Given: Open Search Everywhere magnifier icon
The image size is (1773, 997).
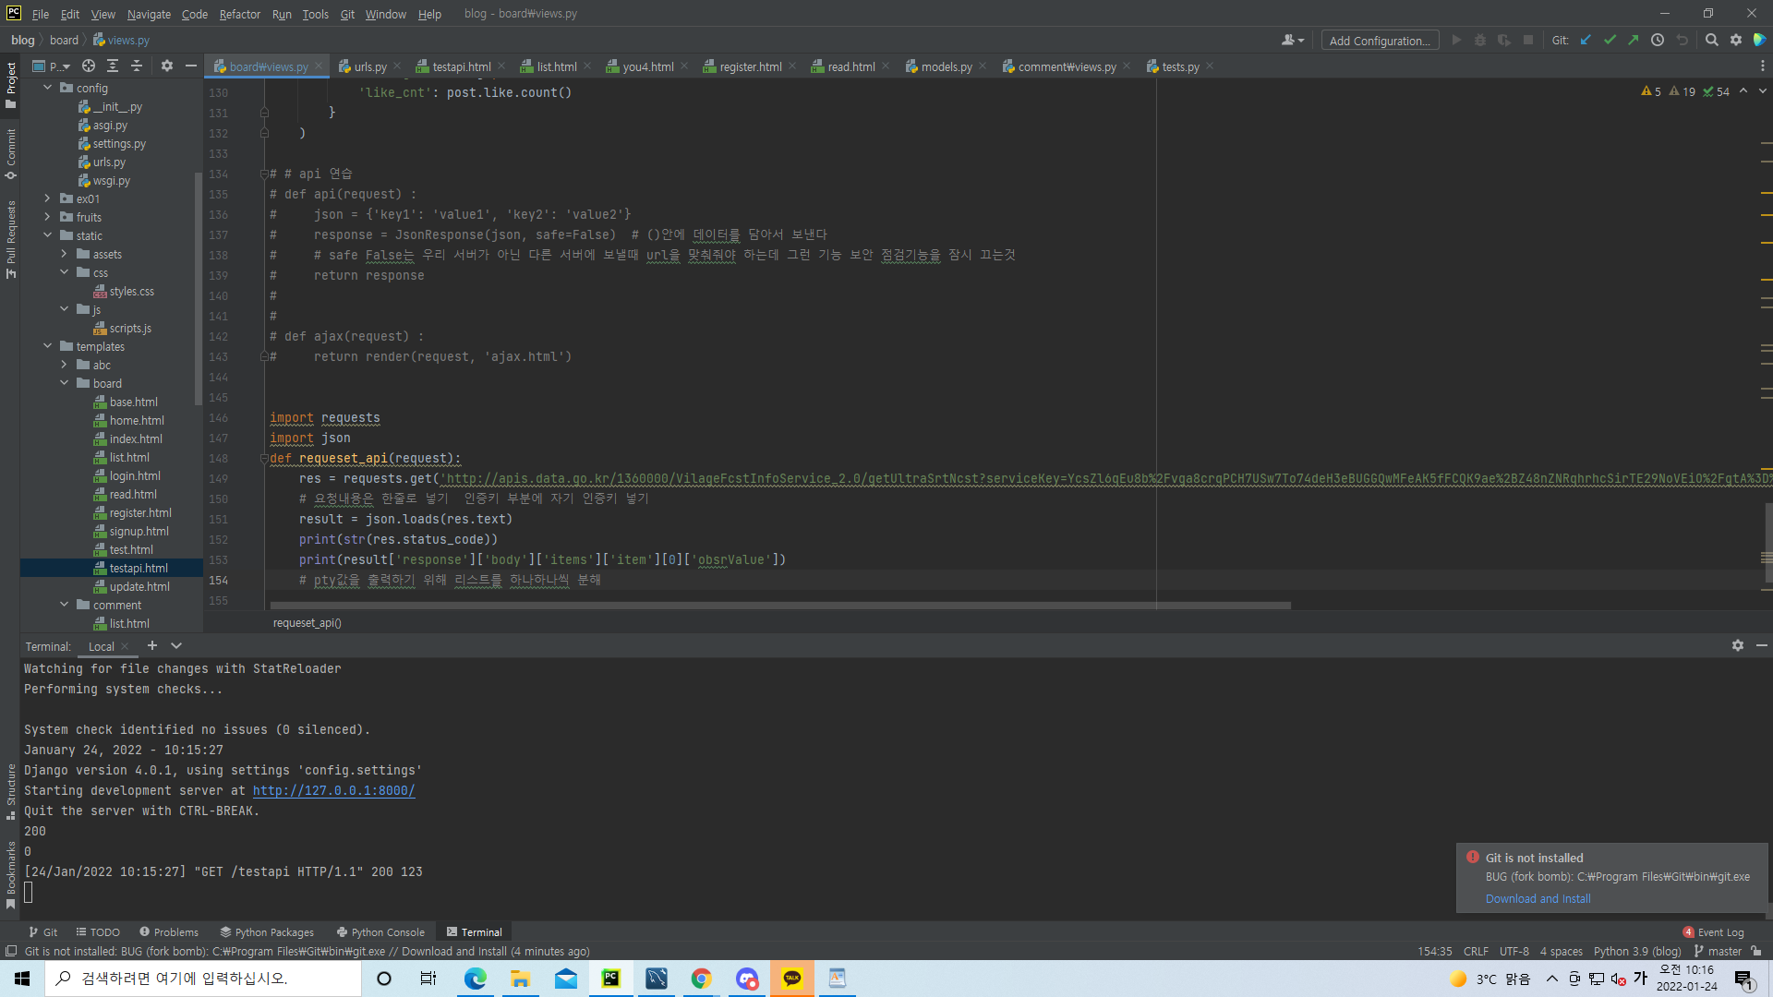Looking at the screenshot, I should pos(1711,40).
